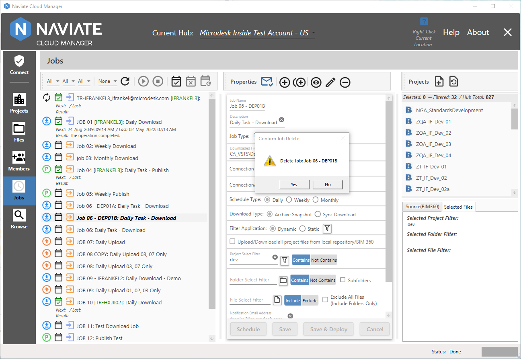Open the Current Hub dropdown

click(x=257, y=33)
